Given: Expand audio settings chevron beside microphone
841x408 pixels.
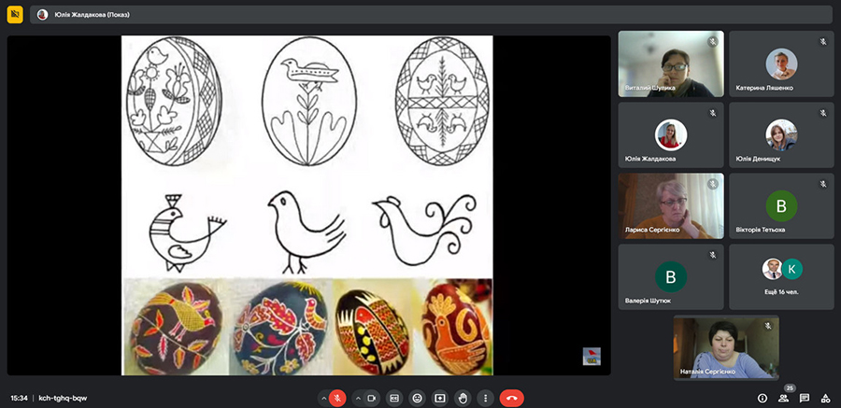Looking at the screenshot, I should pyautogui.click(x=323, y=399).
